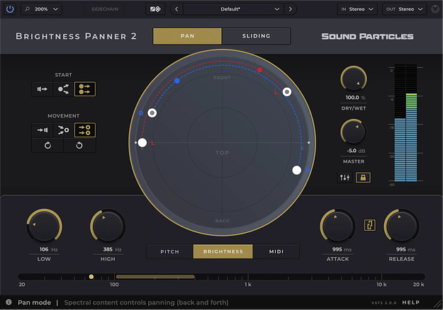The image size is (443, 310).
Task: Click the gold frequency range bar
Action: point(155,277)
